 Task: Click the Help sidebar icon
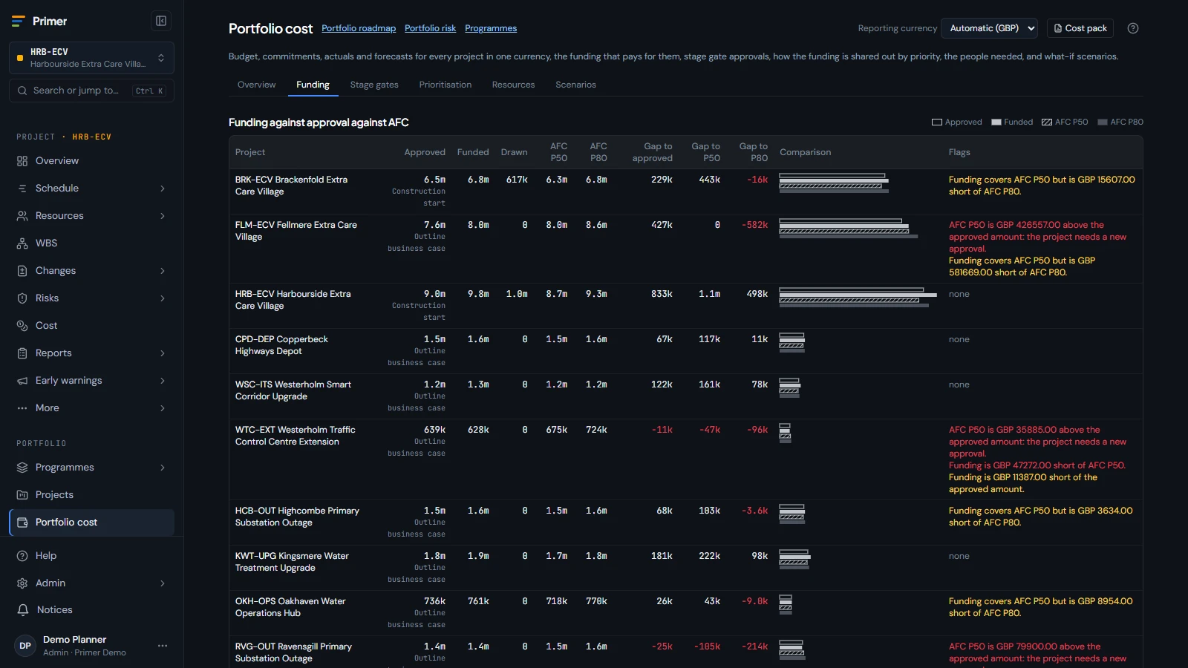[22, 556]
